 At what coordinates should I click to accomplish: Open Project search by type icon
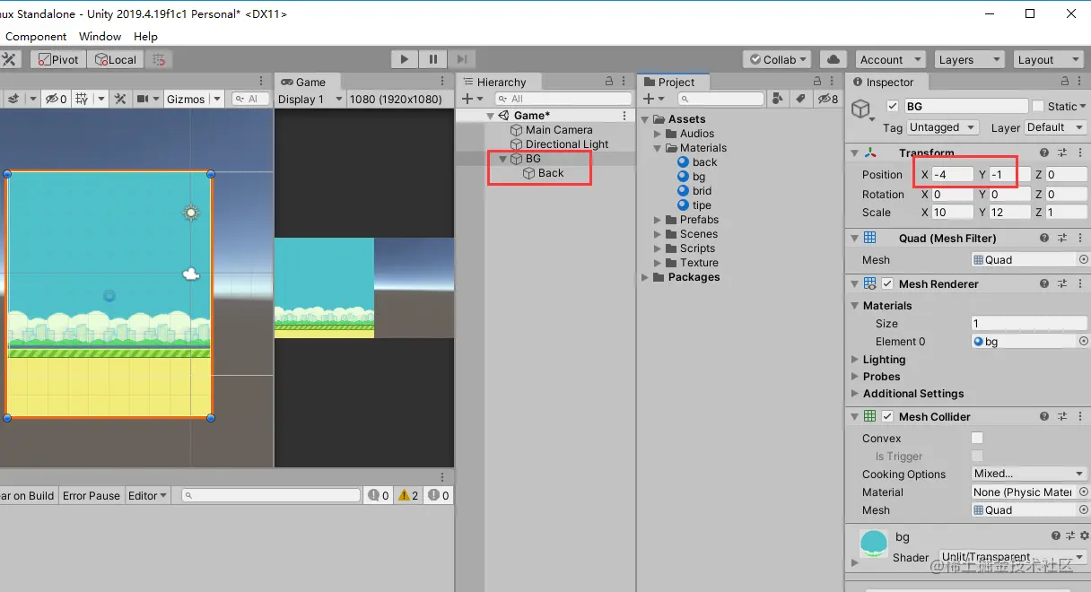777,99
